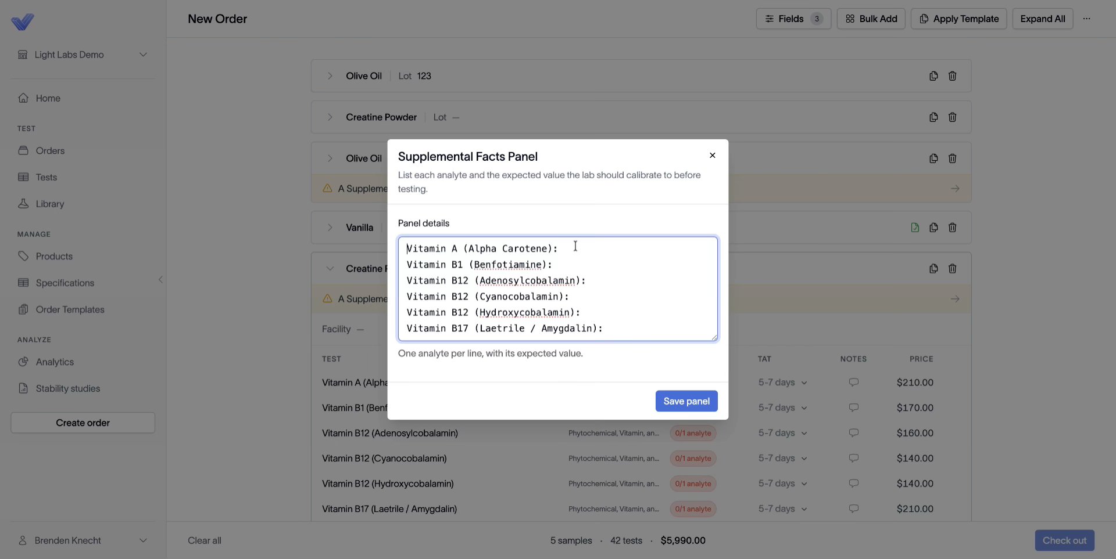Duplicate the Olive Oil Lot 123 sample
The height and width of the screenshot is (559, 1116).
click(x=933, y=76)
